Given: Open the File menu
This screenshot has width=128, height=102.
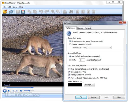Looking at the screenshot, I should tap(5, 7).
